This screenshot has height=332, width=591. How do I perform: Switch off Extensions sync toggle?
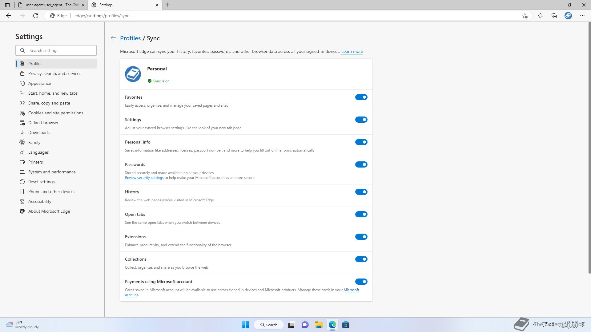(x=361, y=237)
